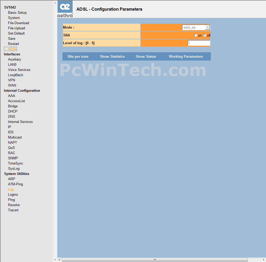Viewport: 266px width, 262px height.
Task: Open the Show Status tab
Action: point(146,56)
